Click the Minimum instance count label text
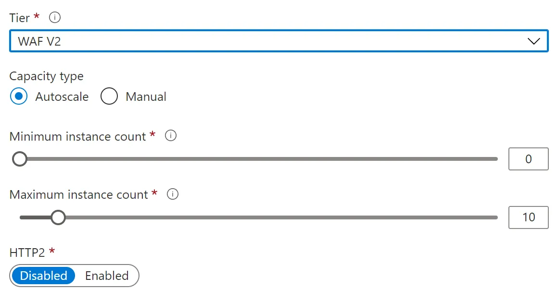 (77, 136)
